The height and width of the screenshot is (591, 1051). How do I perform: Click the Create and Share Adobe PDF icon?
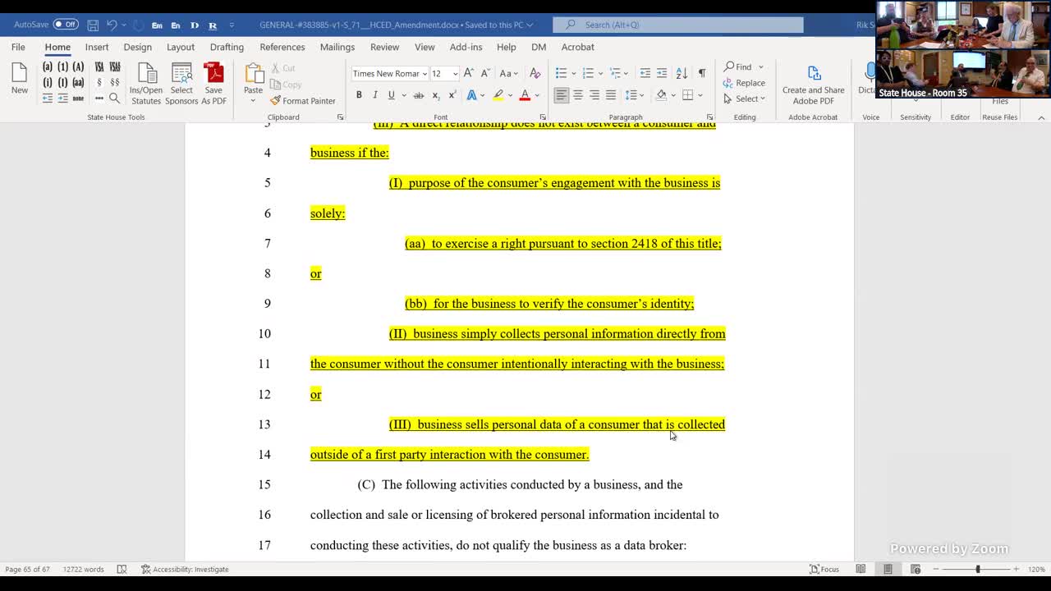click(x=813, y=76)
